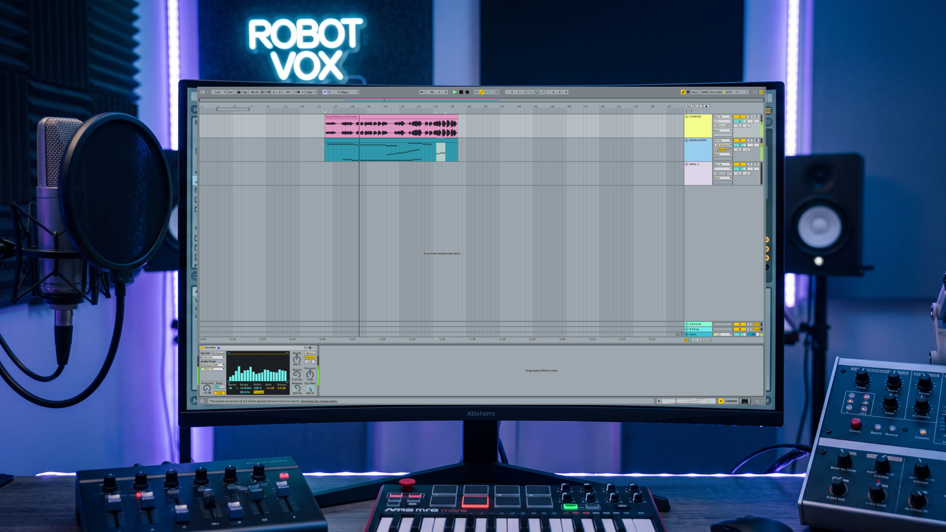Select Stereo mode in Vocoder
The image size is (946, 532).
(x=309, y=357)
